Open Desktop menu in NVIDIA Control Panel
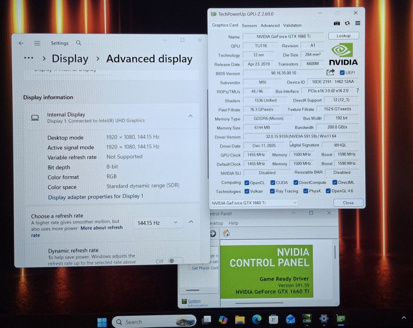Image resolution: width=413 pixels, height=328 pixels. pyautogui.click(x=217, y=223)
